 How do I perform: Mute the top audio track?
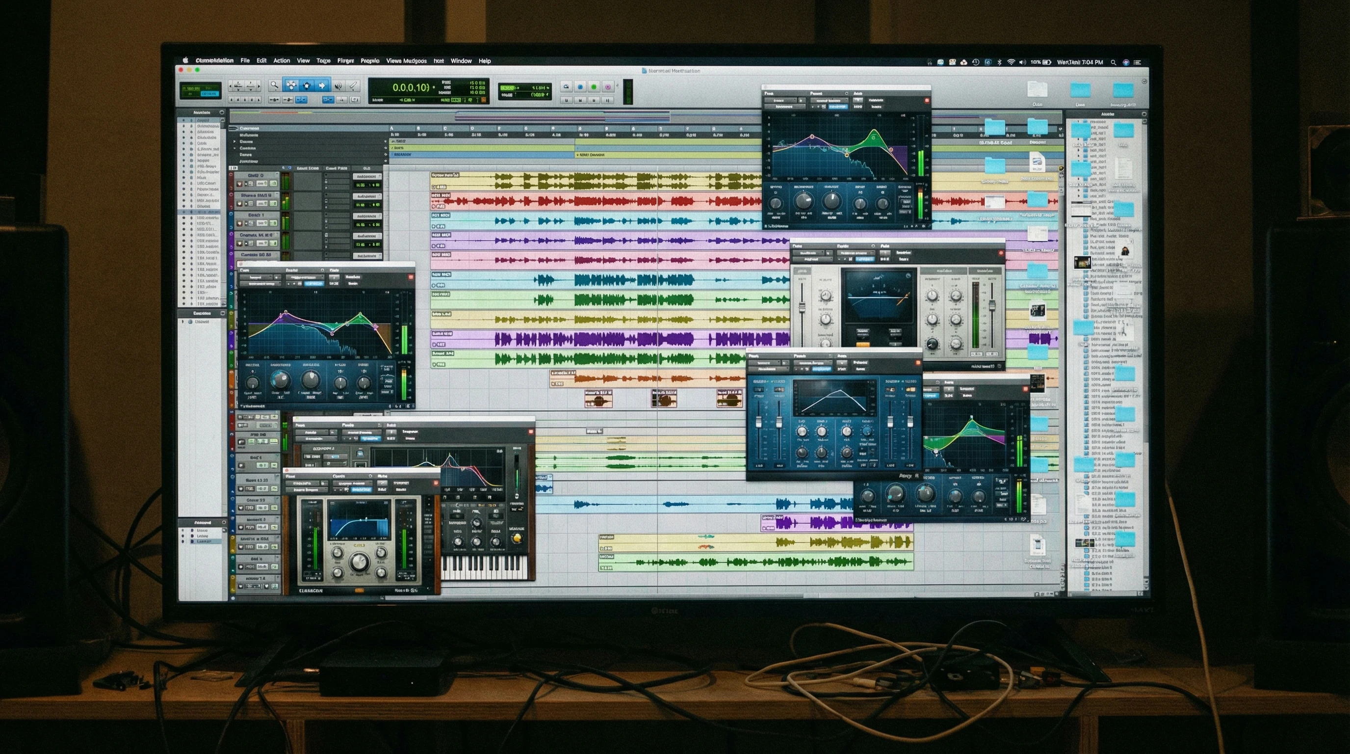coord(251,185)
